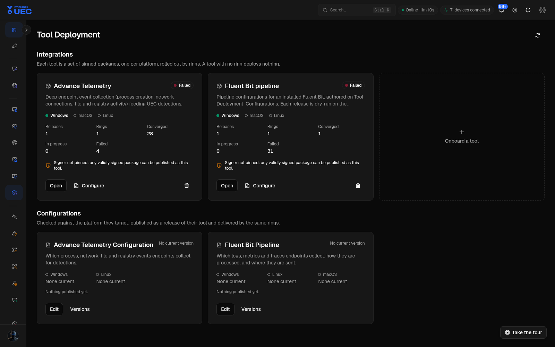Open the stairs download sidebar icon
The height and width of the screenshot is (347, 555).
tap(15, 46)
